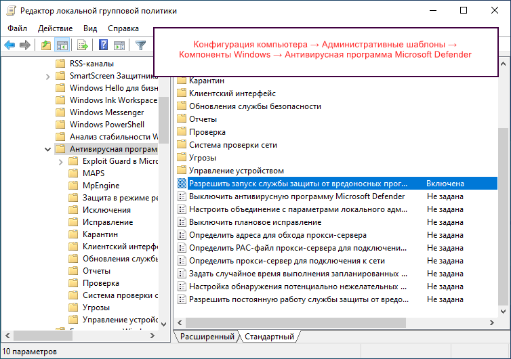
Task: Select Отчеты folder in the left tree
Action: click(x=96, y=271)
